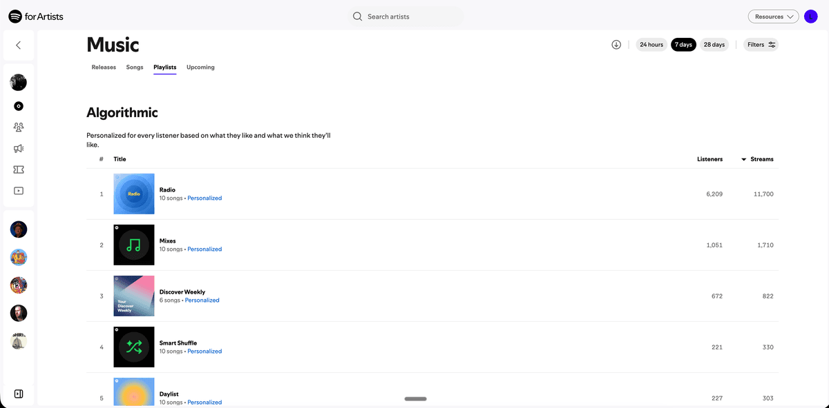
Task: Select the 24 hours time range
Action: tap(651, 45)
